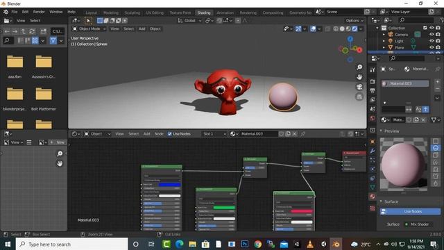Open the Global transform orientation dropdown
This screenshot has width=444, height=250.
tap(189, 21)
